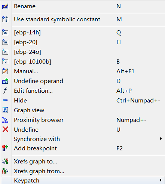
Task: Click the decimal 10 base icon
Action: click(x=5, y=42)
